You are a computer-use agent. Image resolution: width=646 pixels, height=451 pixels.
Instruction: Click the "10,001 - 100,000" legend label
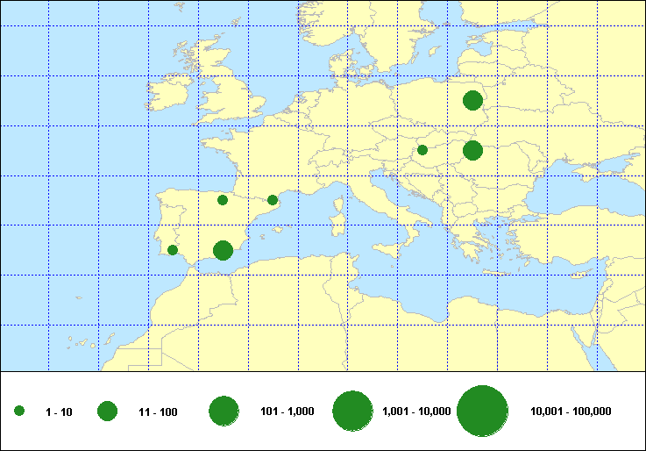tap(571, 412)
